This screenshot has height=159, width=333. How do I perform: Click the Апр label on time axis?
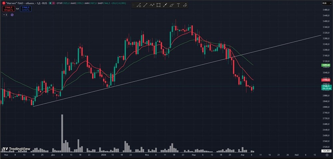click(242, 155)
